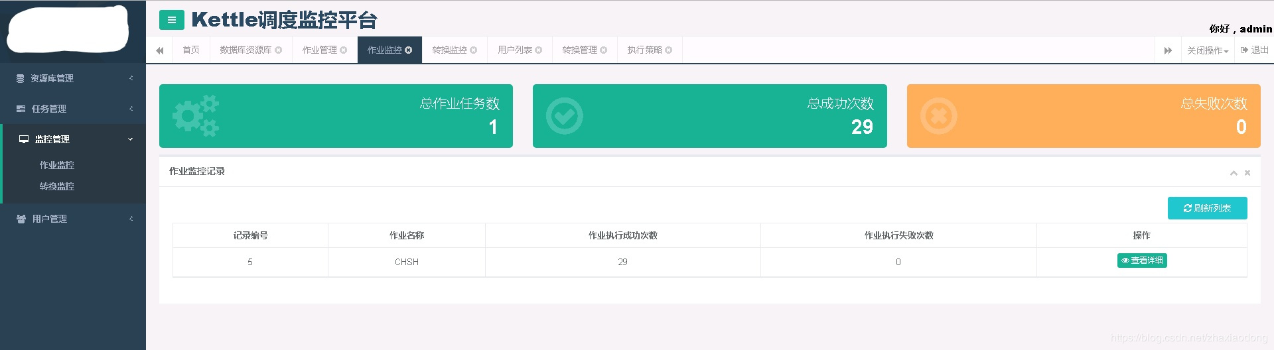This screenshot has height=350, width=1274.
Task: Expand the 资源库管理 menu arrow
Action: 131,78
